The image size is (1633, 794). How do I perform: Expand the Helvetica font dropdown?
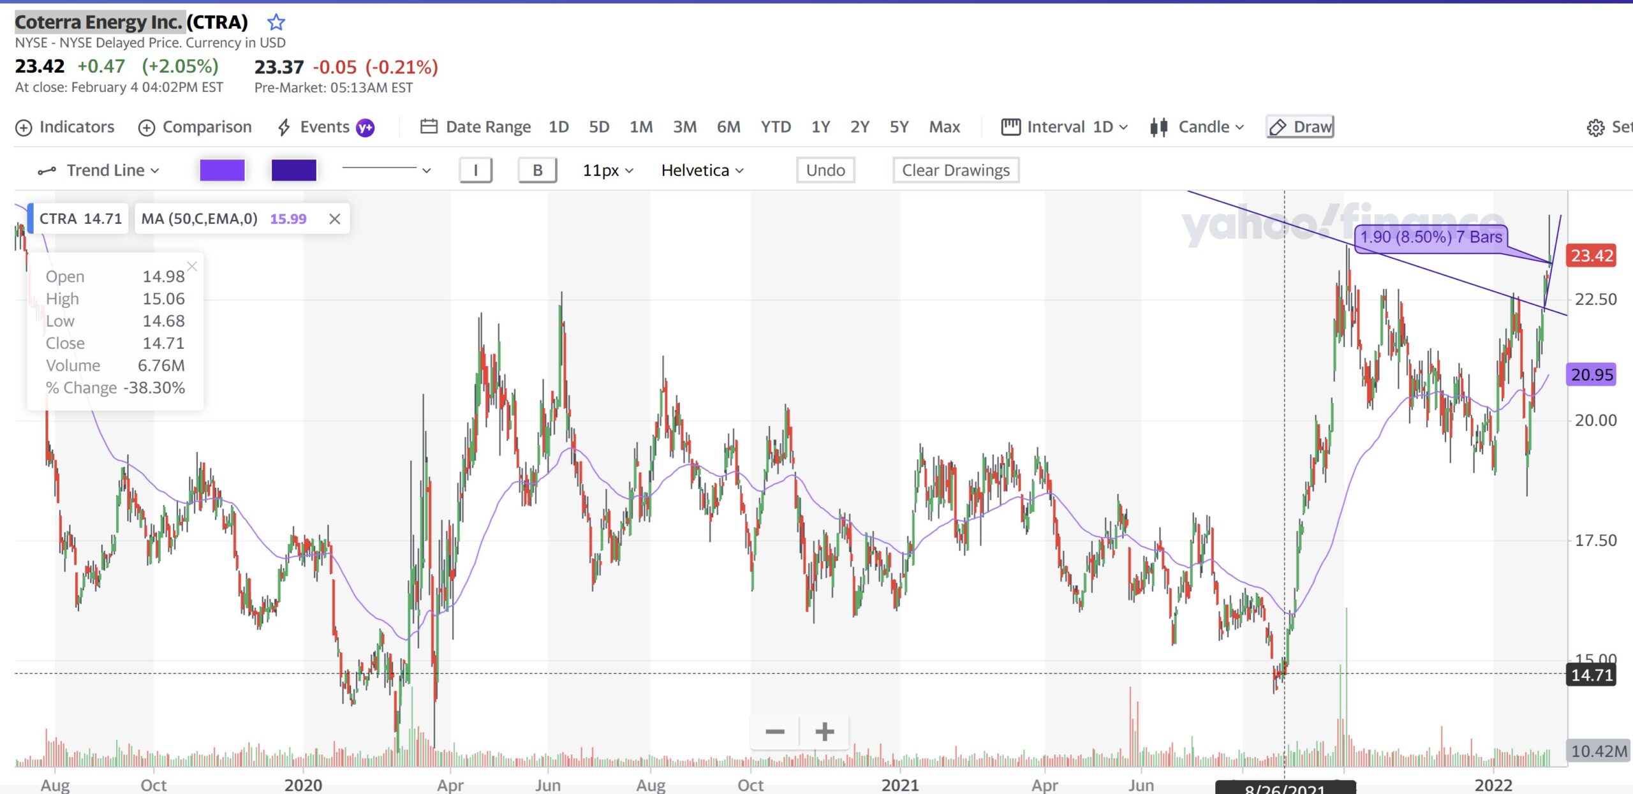[x=702, y=170]
